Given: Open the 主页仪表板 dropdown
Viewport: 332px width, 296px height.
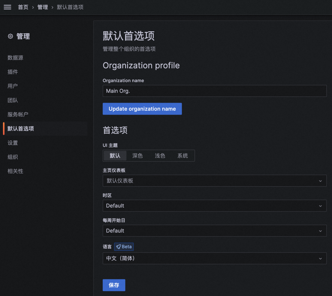Looking at the screenshot, I should (x=214, y=181).
